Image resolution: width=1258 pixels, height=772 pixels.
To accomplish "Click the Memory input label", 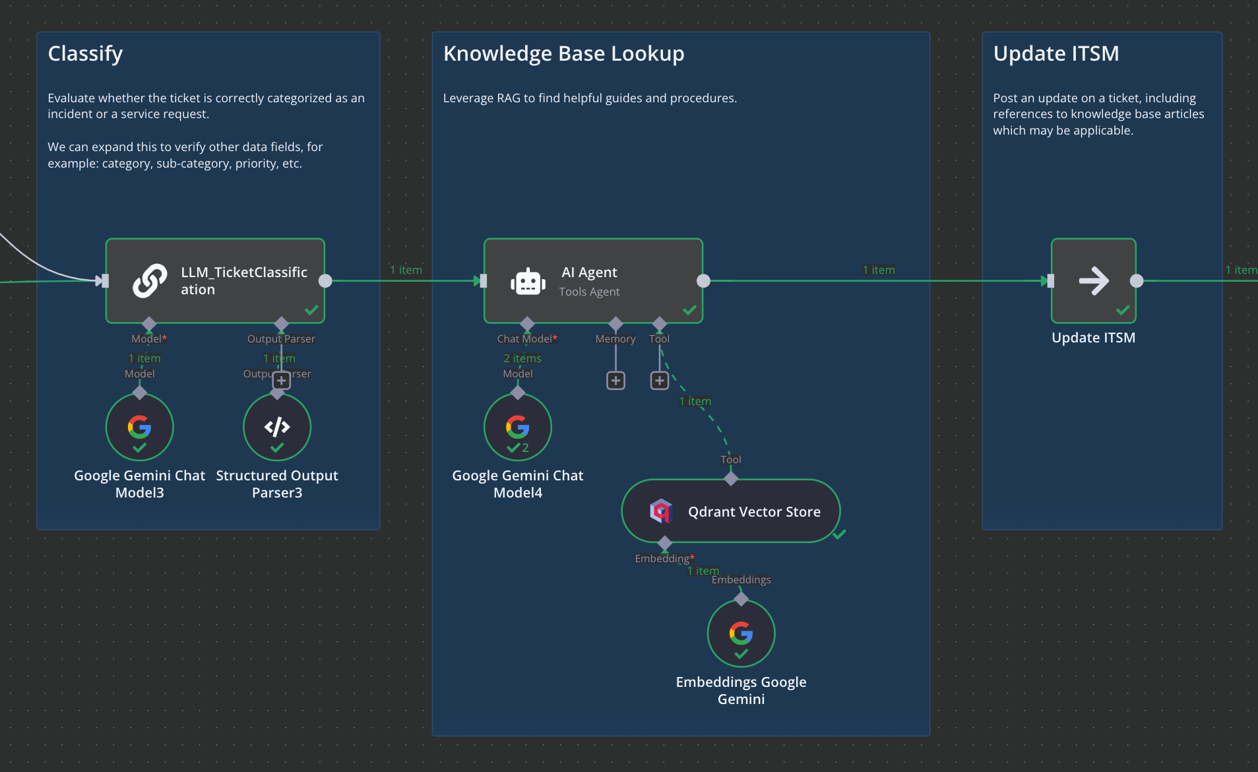I will 615,338.
